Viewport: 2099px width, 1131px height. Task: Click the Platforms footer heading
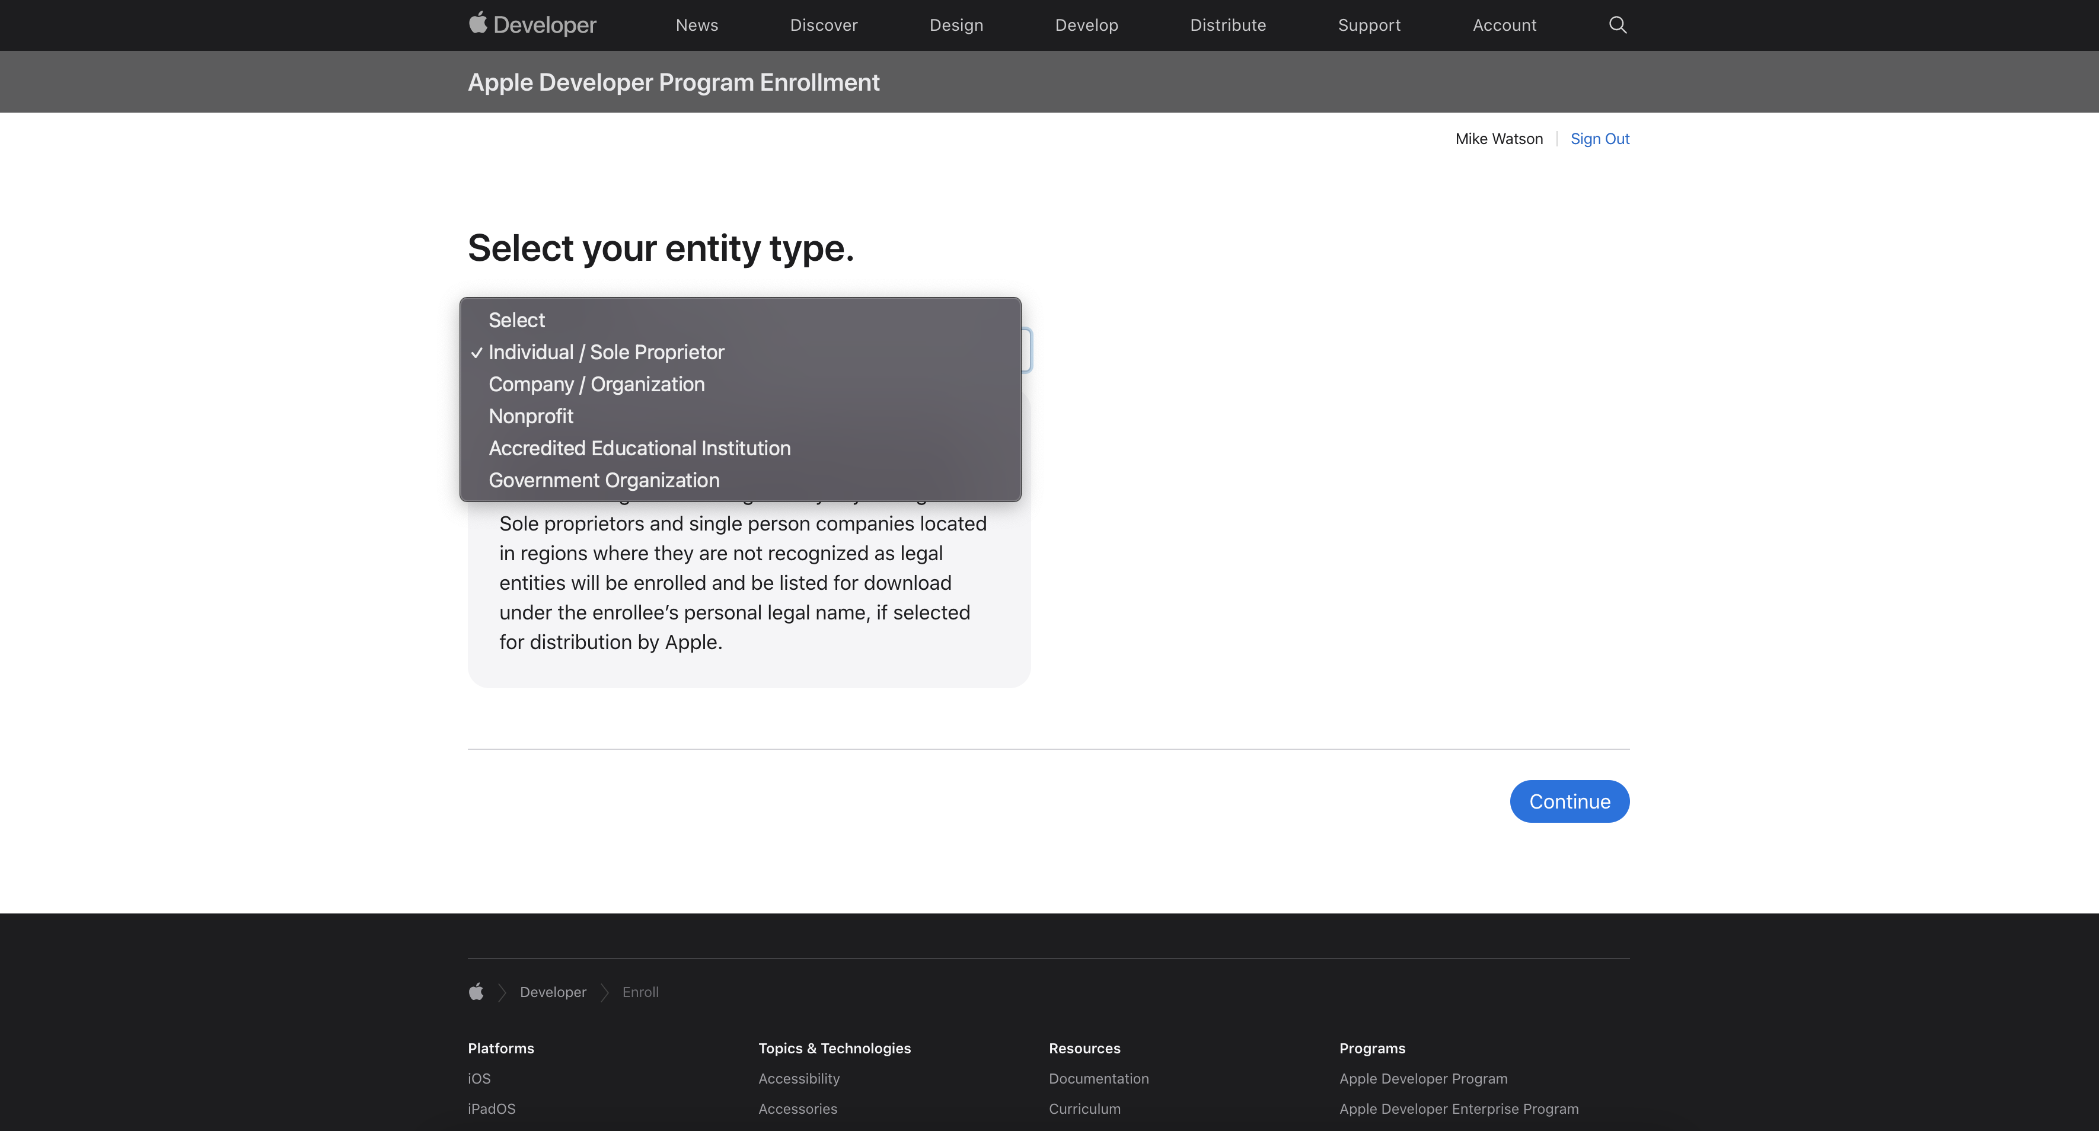coord(500,1048)
